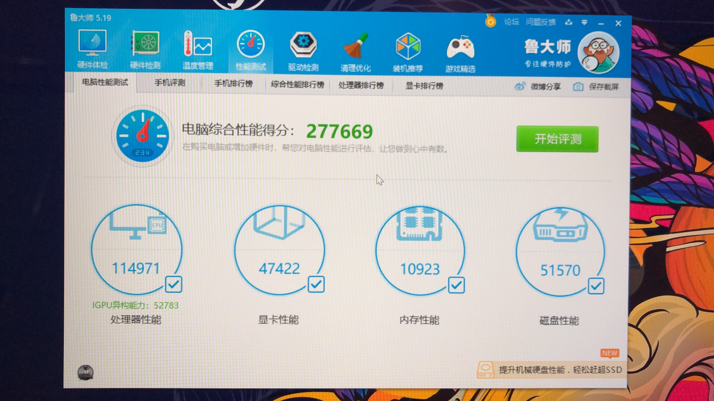The width and height of the screenshot is (714, 401).
Task: Switch to the 电脑性能测试 tab
Action: (x=105, y=82)
